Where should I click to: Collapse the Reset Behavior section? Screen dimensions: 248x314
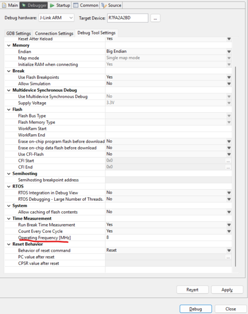click(x=8, y=244)
